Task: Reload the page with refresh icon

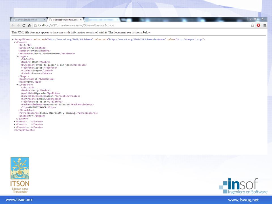Action: click(x=24, y=25)
